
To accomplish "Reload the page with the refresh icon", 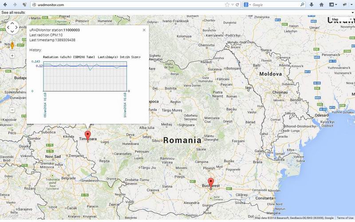I will (x=237, y=5).
